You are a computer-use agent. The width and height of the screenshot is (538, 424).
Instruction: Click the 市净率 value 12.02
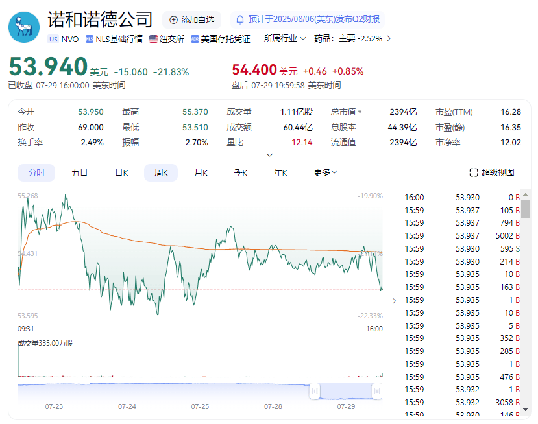511,143
